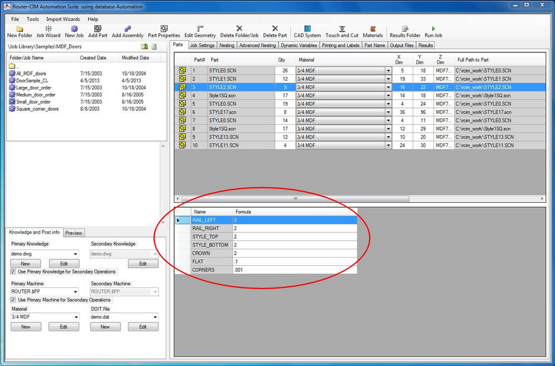The height and width of the screenshot is (366, 555).
Task: Click the part icon for row 1 STYLE0.SCN
Action: (x=183, y=71)
